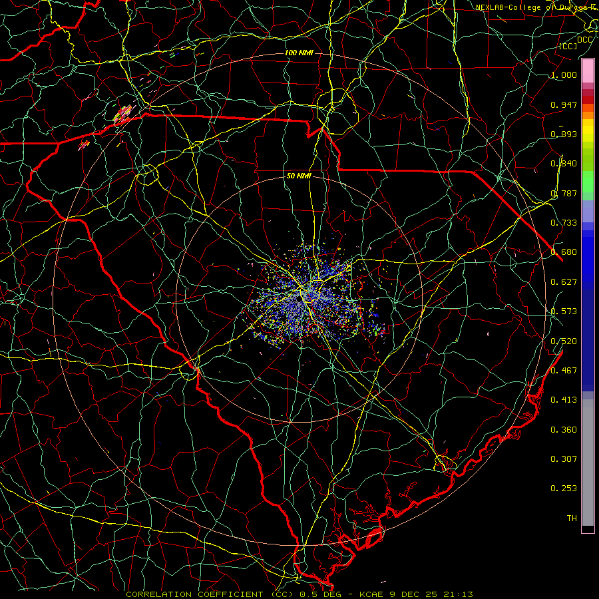This screenshot has height=599, width=599.
Task: Click the pink-red echo cluster in the northwest
Action: [124, 114]
